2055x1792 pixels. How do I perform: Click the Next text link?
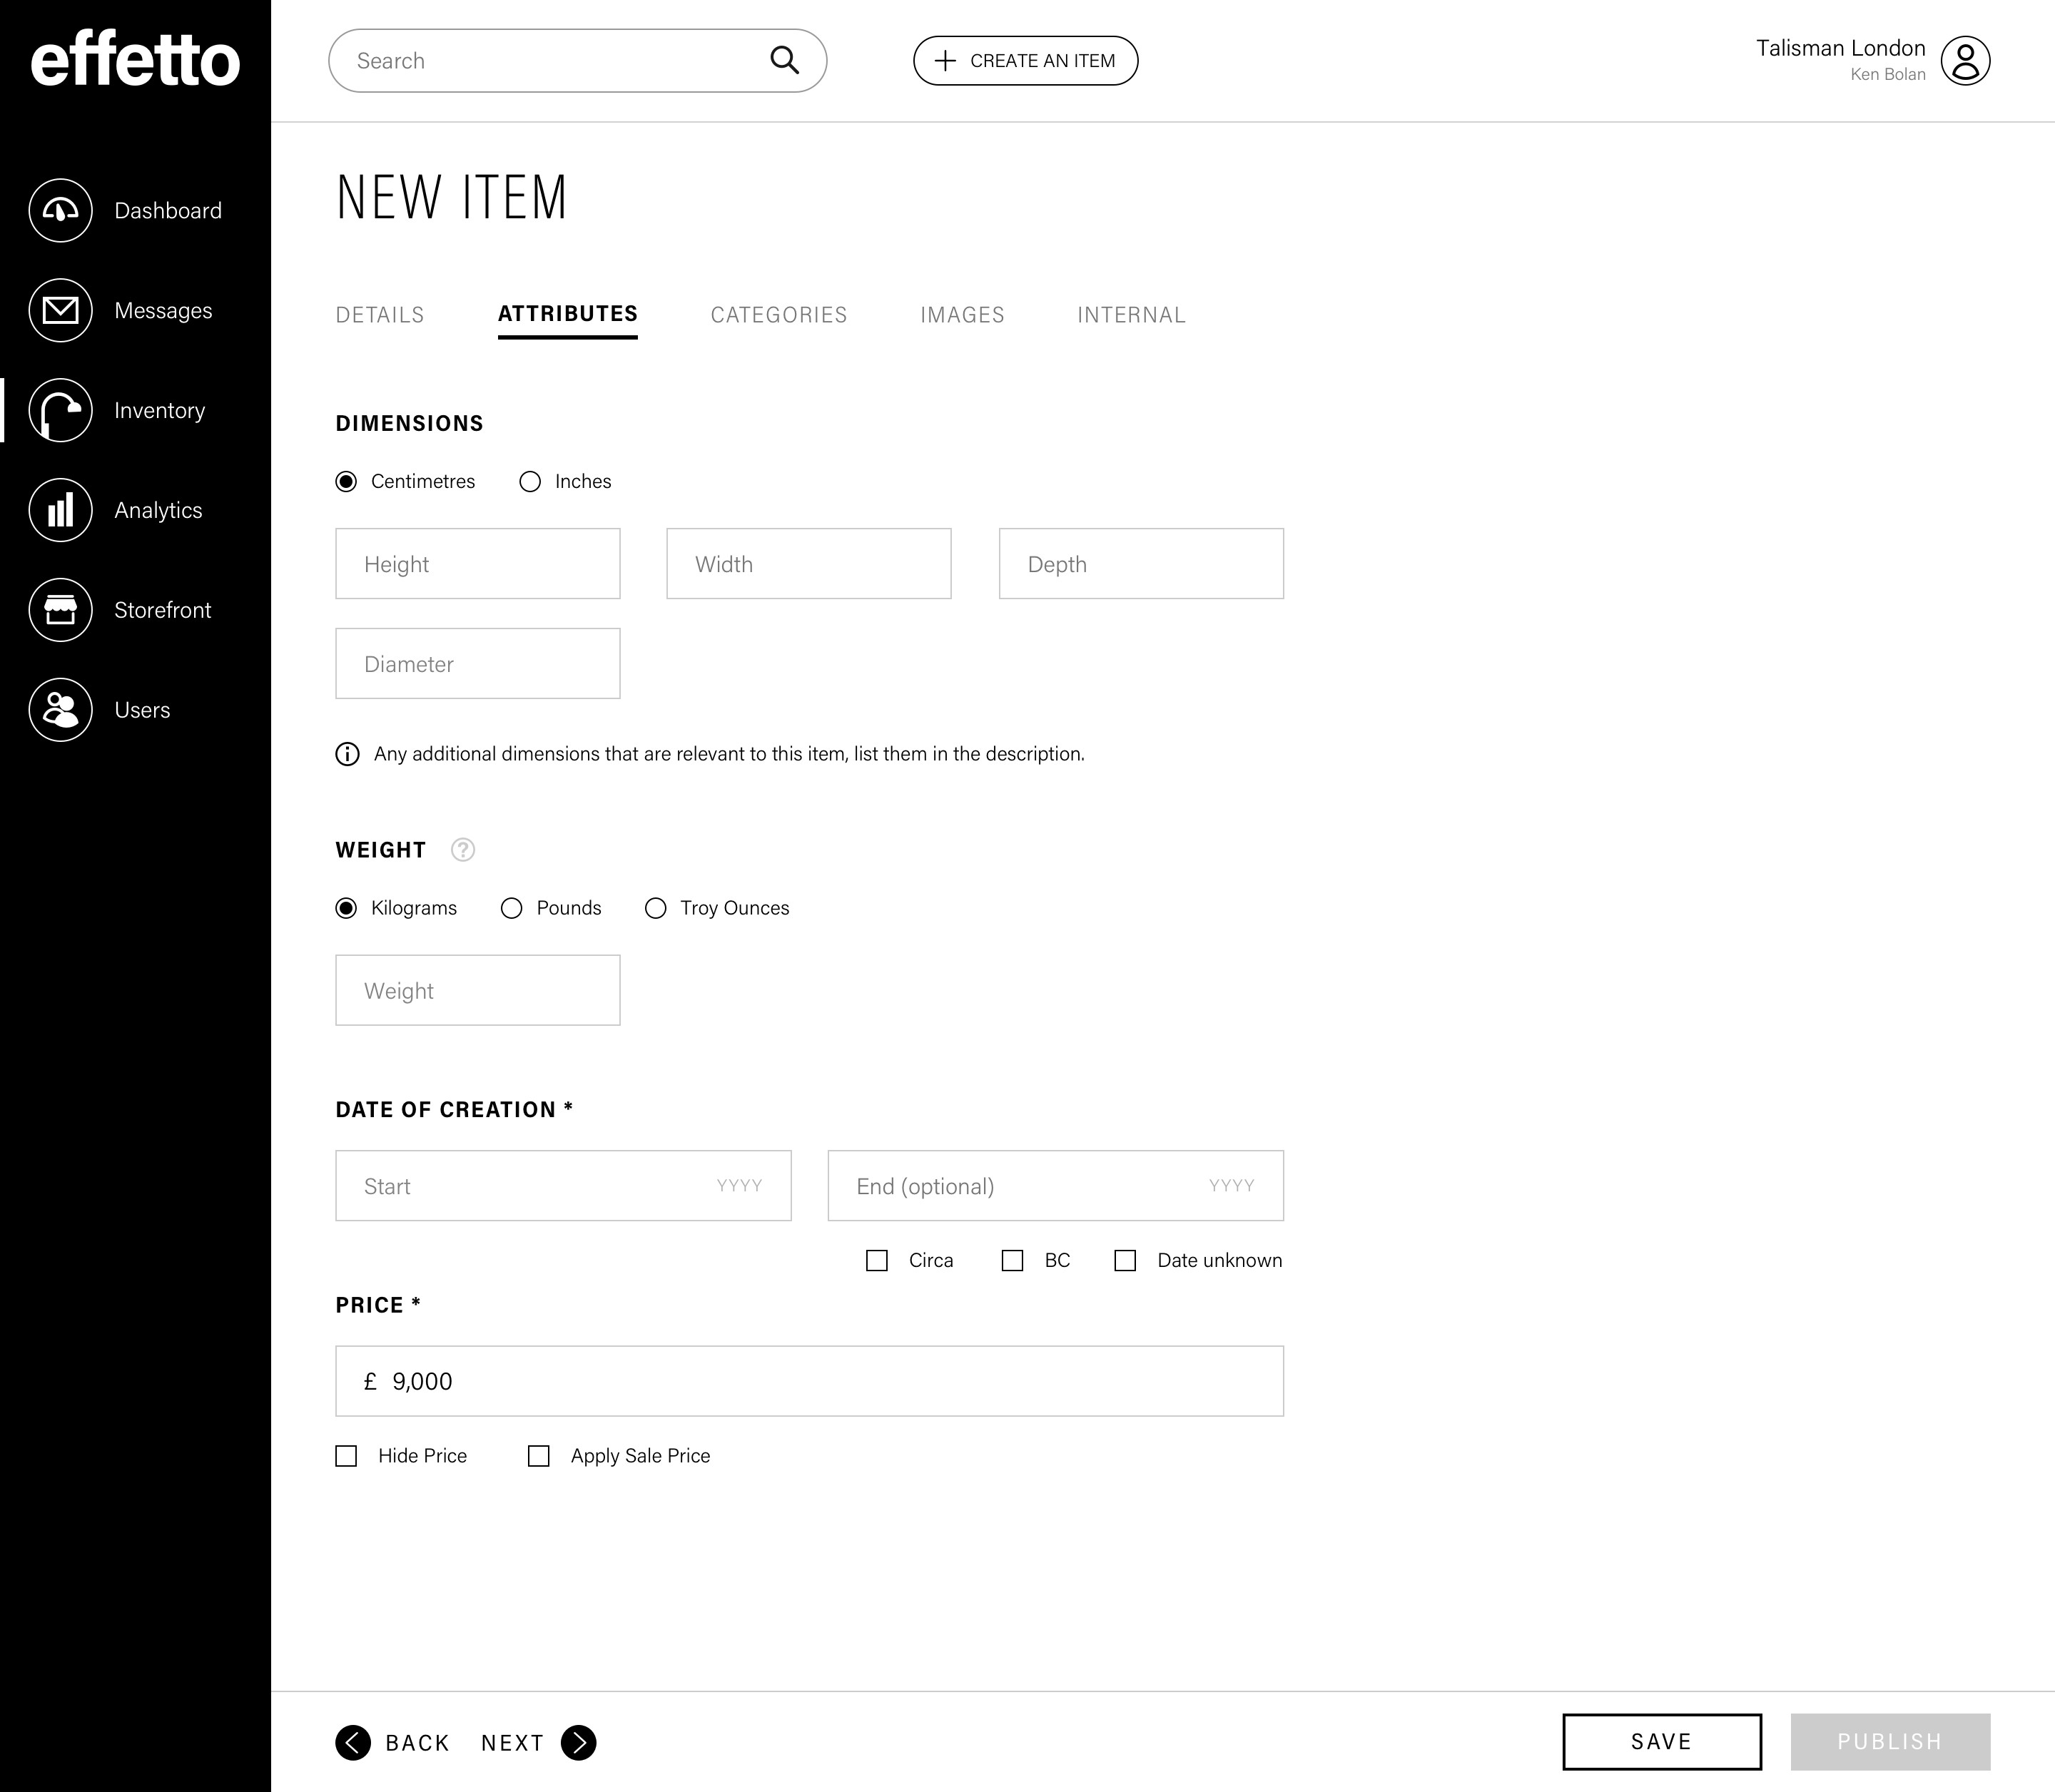[513, 1744]
